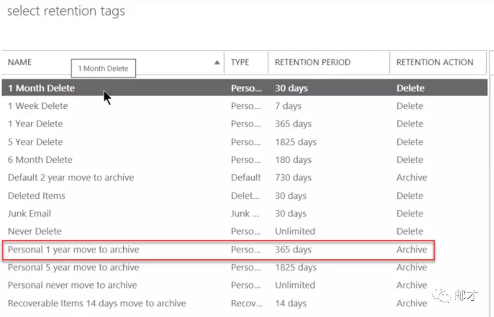Choose Personal 5 year move to archive

[73, 267]
